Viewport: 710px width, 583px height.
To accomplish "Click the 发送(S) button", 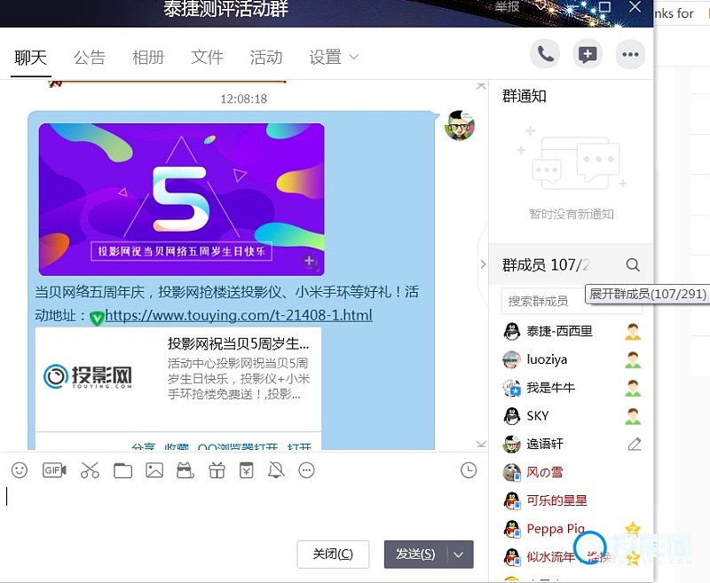I will 415,554.
